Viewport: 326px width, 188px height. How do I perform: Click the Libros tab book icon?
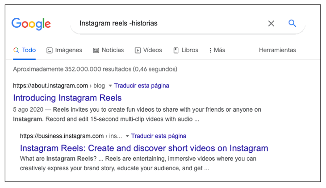(x=176, y=50)
